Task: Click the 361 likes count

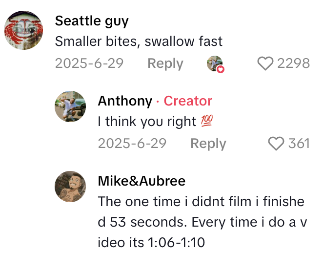Action: (299, 144)
